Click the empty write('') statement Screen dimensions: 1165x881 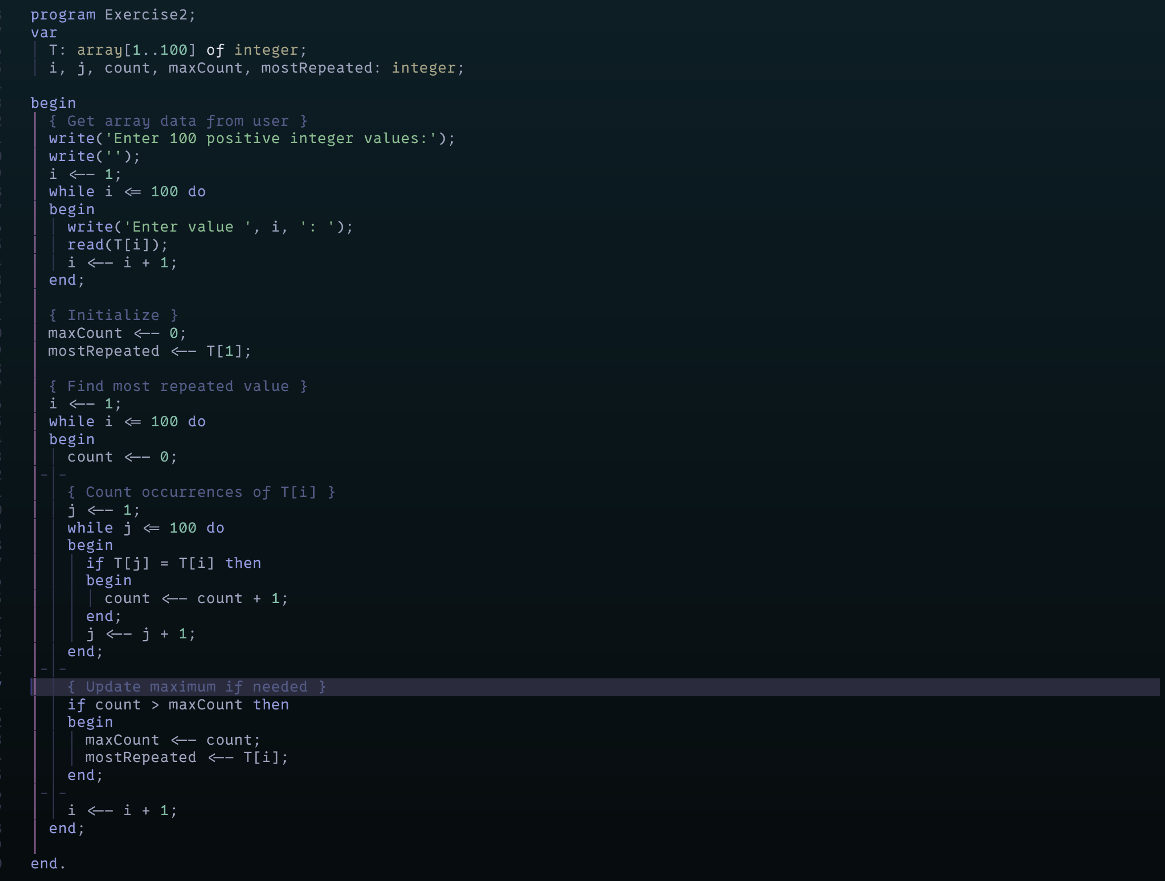(94, 156)
